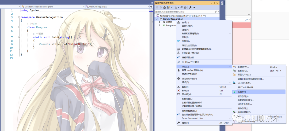Collapse the namespace GenderRecognition code block

pyautogui.click(x=19, y=17)
